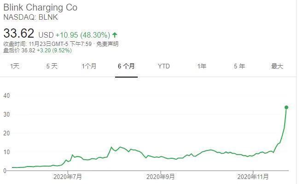Click the 2020年9月 axis label
The image size is (303, 184).
point(160,177)
